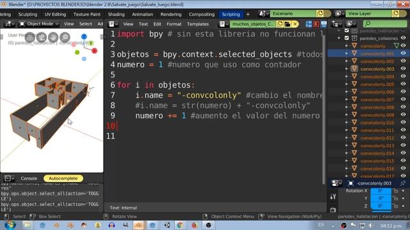The height and width of the screenshot is (230, 410).
Task: Click new scene icon beside Escenario
Action: tap(320, 13)
